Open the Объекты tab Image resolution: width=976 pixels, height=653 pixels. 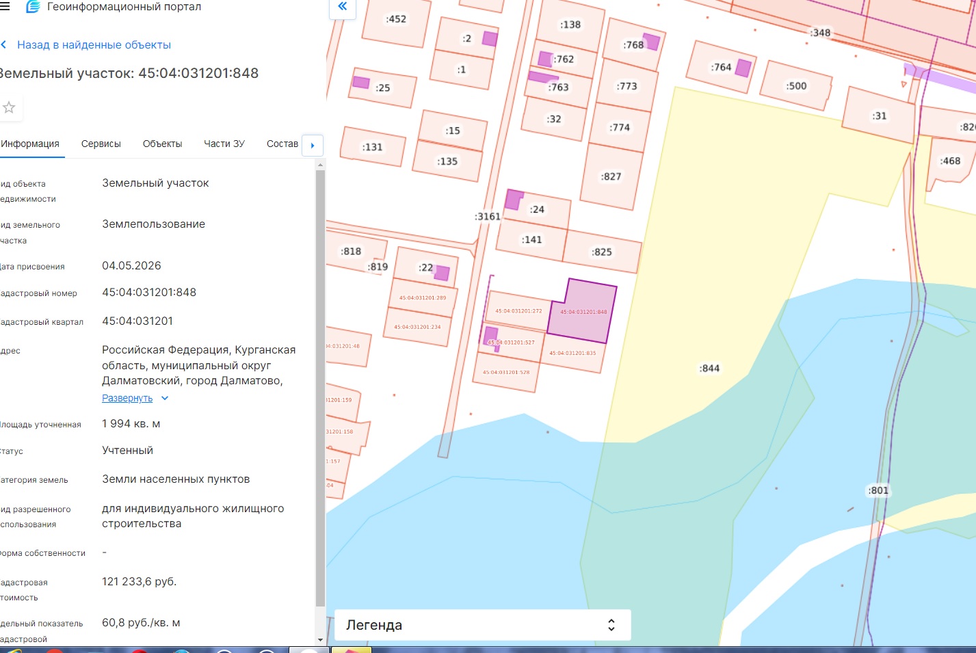pyautogui.click(x=162, y=144)
